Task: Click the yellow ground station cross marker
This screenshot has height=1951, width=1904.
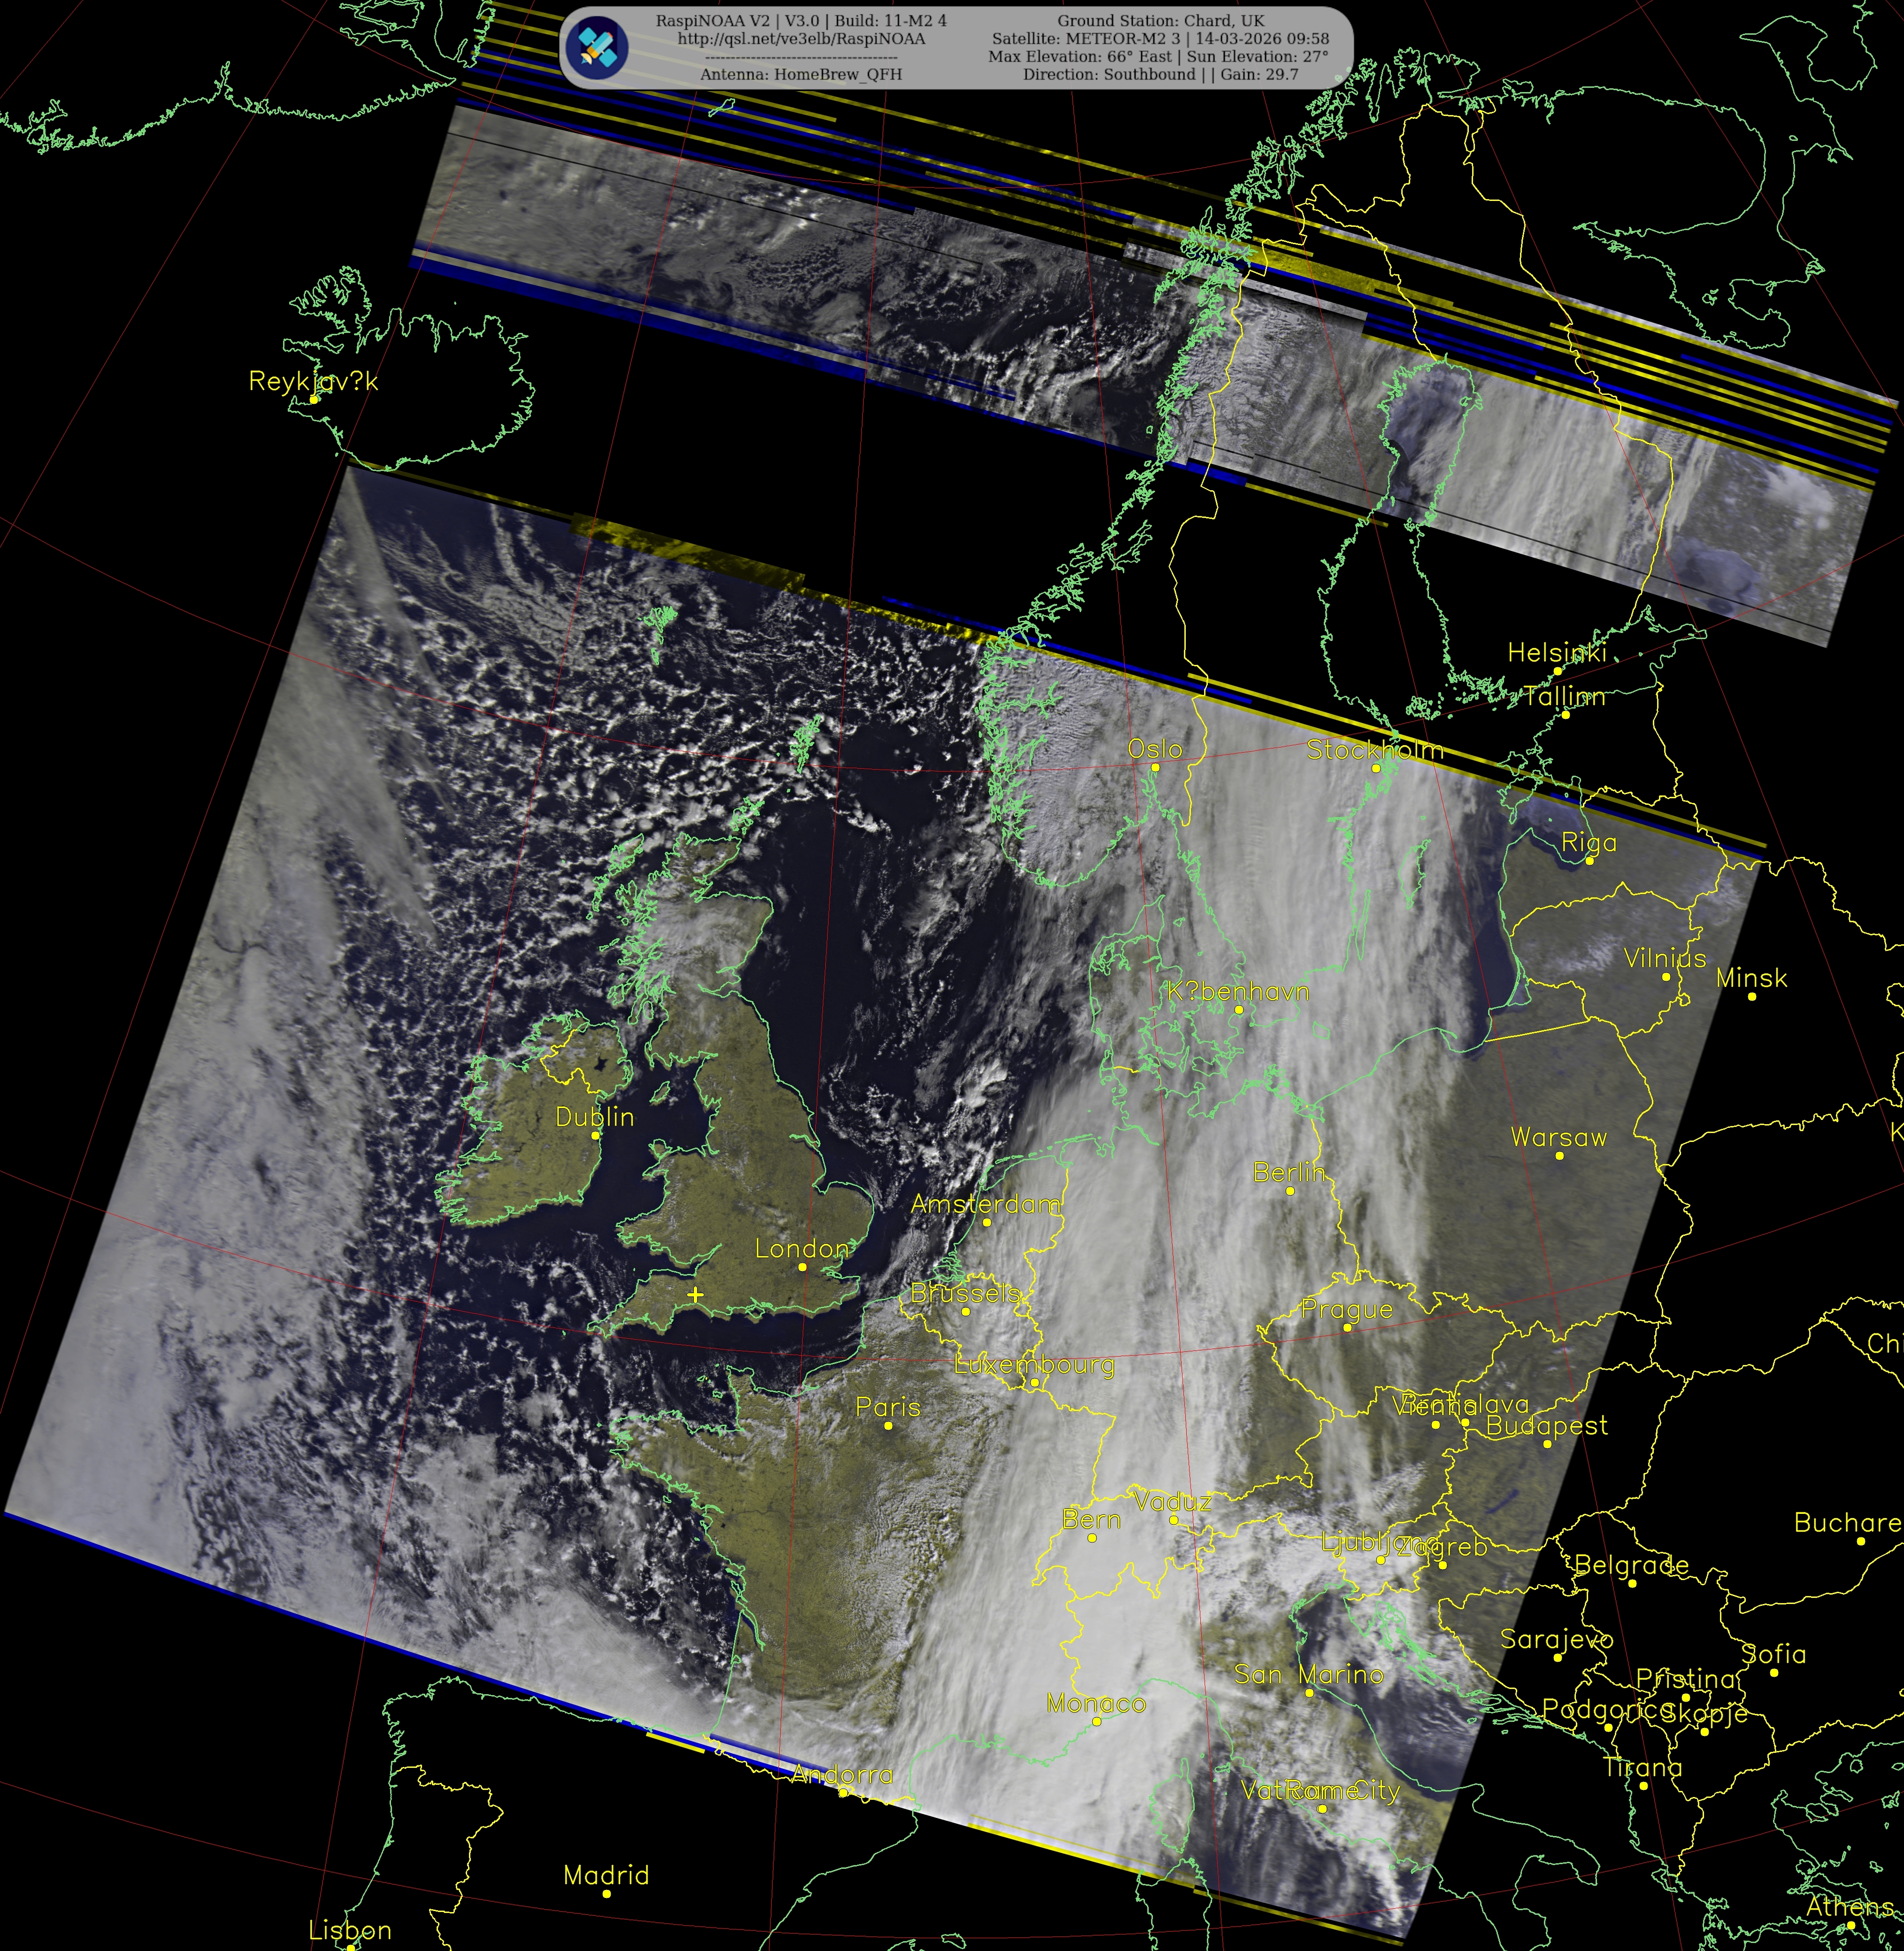Action: pos(695,1295)
